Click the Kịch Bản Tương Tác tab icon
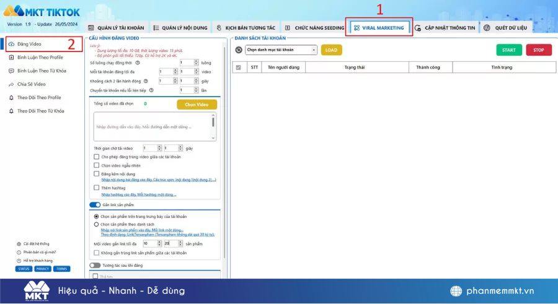 click(219, 28)
